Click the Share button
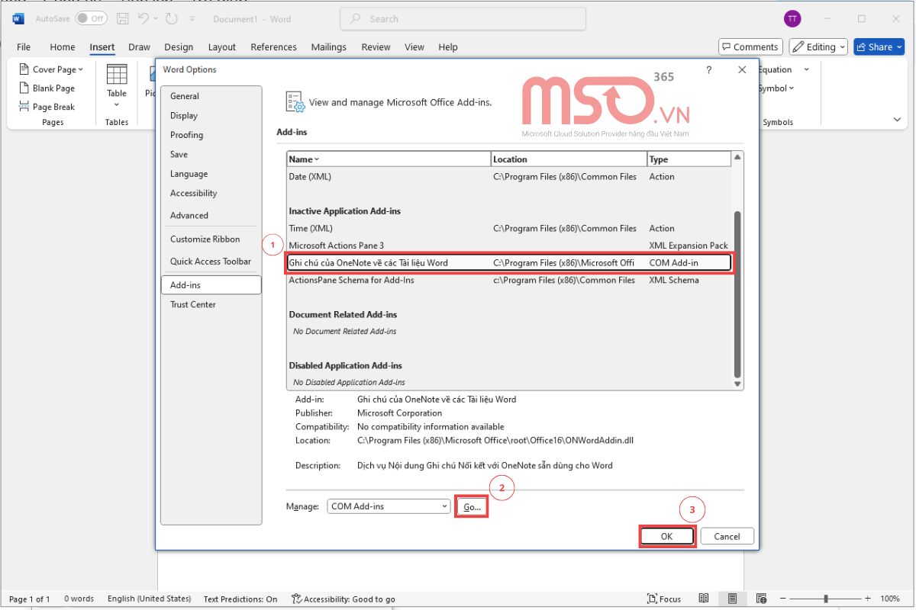The width and height of the screenshot is (916, 610). [x=879, y=47]
